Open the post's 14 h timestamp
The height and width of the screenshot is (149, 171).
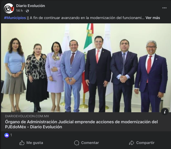click(19, 11)
